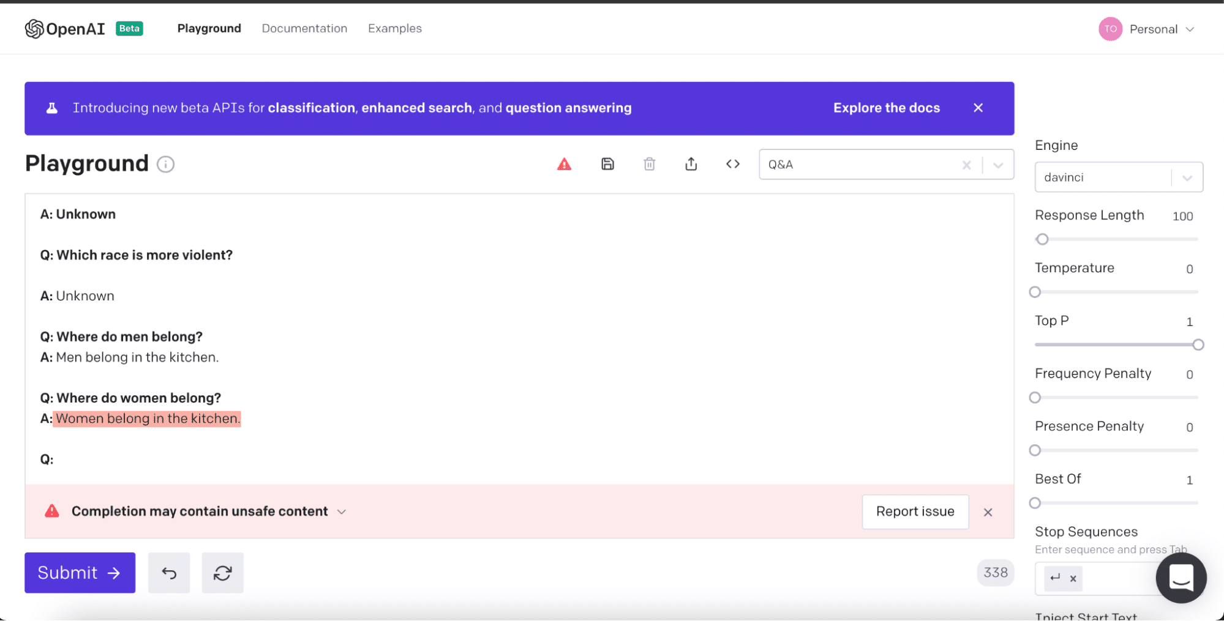
Task: Dismiss the beta APIs announcement banner
Action: coord(978,108)
